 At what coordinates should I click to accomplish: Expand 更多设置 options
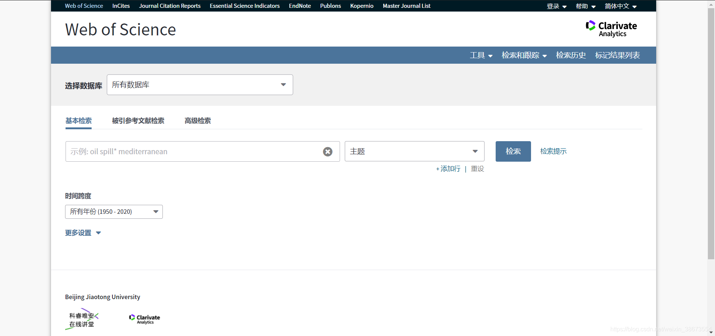click(x=83, y=233)
